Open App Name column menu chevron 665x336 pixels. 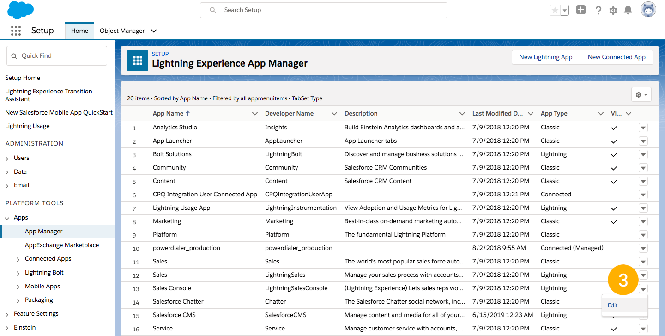tap(254, 114)
